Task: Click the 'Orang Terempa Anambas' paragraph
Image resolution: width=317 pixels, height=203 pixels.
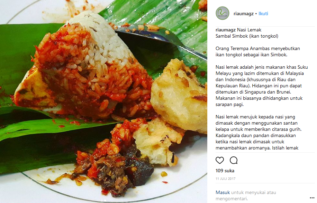Action: [258, 51]
